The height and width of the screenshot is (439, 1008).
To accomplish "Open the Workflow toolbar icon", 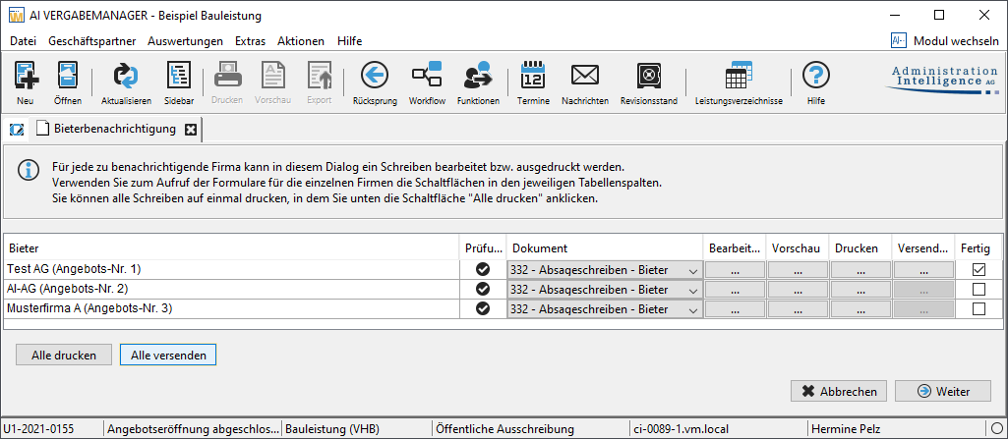I will coord(427,76).
